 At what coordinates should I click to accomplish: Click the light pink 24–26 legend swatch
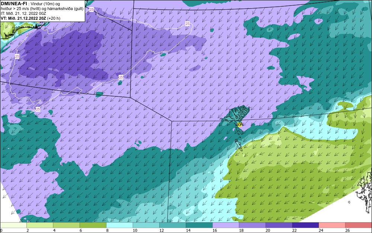click(332, 225)
